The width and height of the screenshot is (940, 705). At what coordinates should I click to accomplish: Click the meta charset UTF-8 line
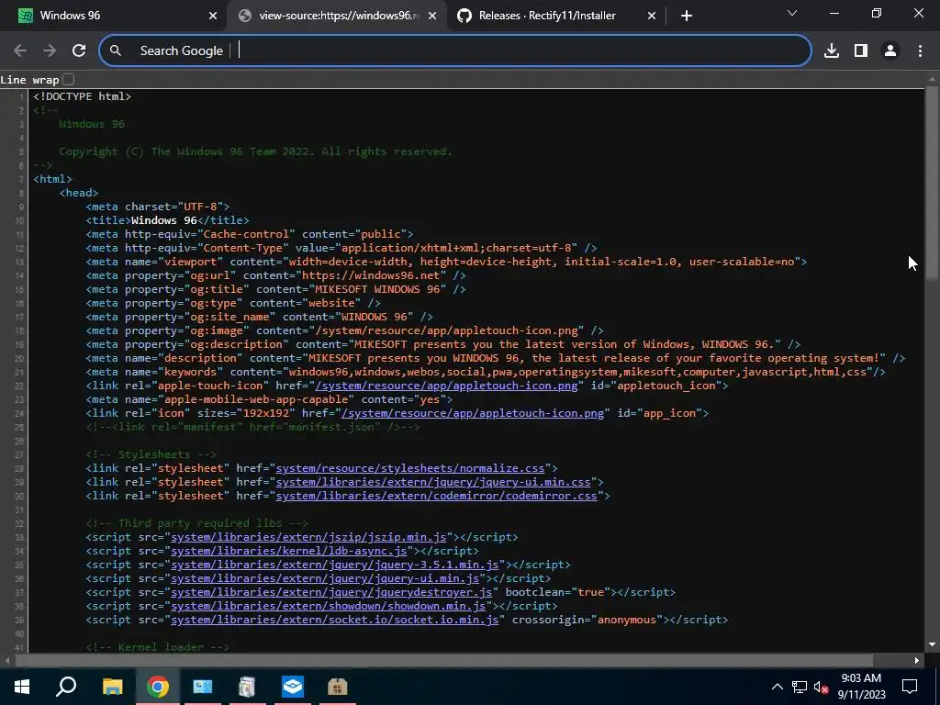[158, 207]
